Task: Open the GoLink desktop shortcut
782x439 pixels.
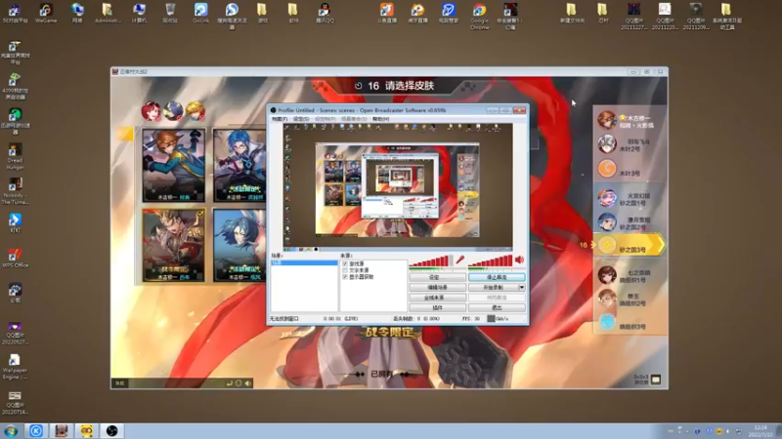Action: pyautogui.click(x=200, y=13)
